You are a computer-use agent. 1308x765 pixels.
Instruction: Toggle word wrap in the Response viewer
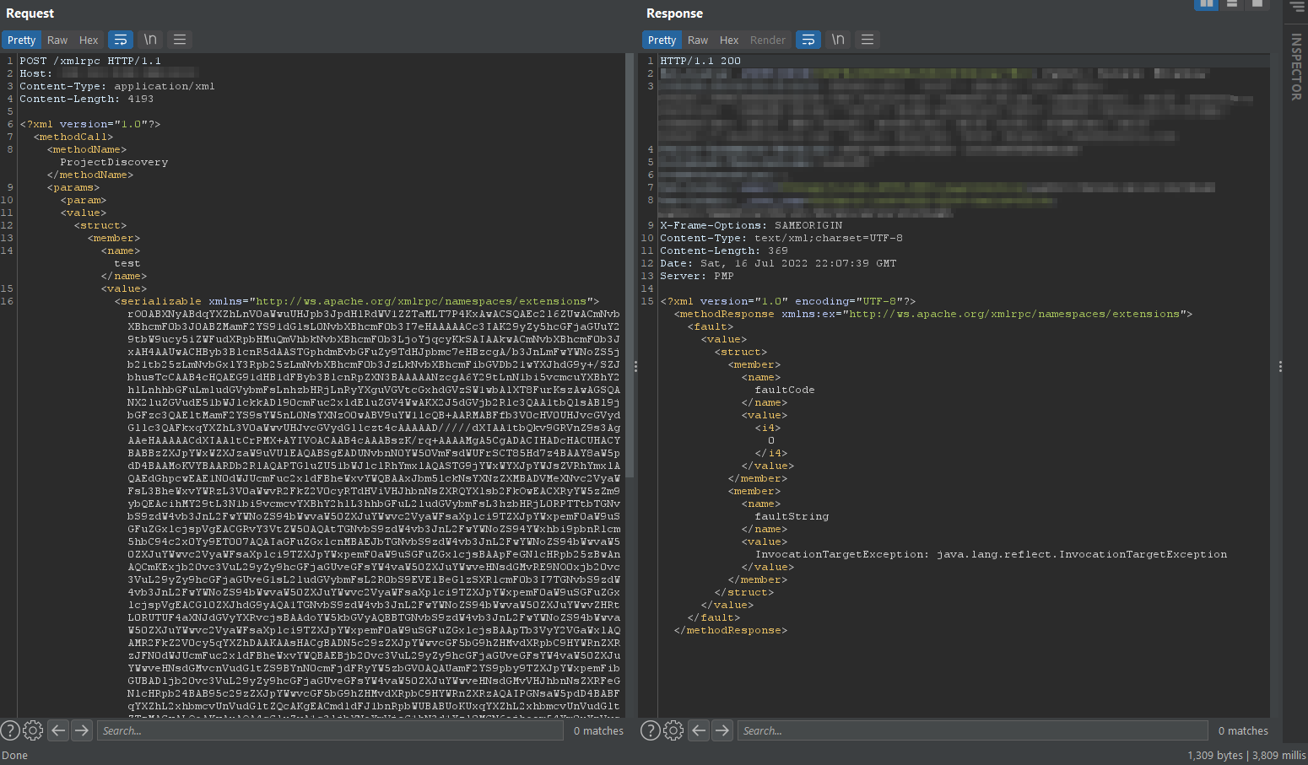point(808,40)
